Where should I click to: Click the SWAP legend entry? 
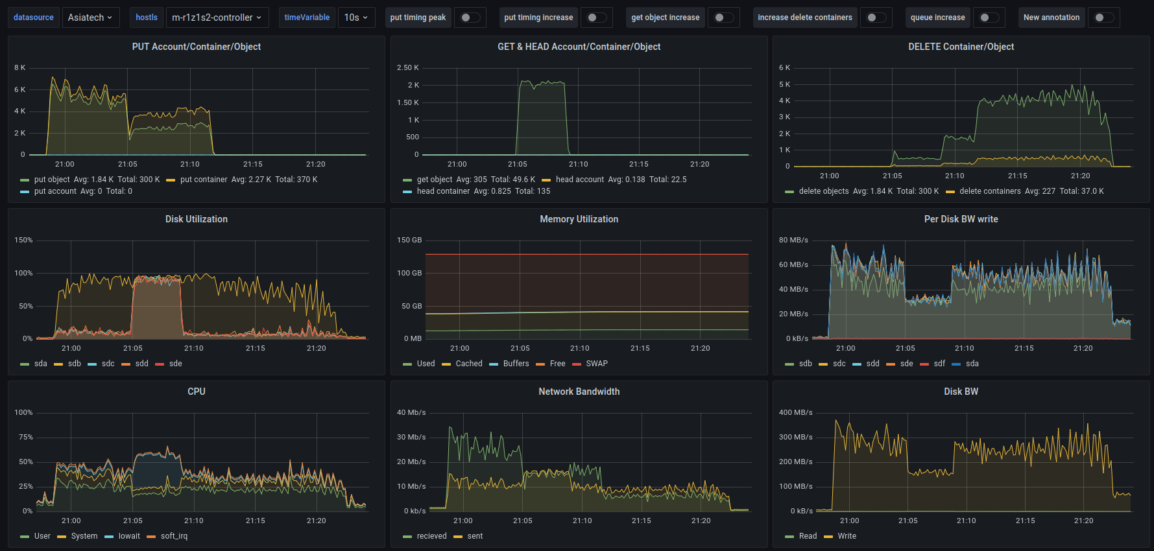(596, 364)
